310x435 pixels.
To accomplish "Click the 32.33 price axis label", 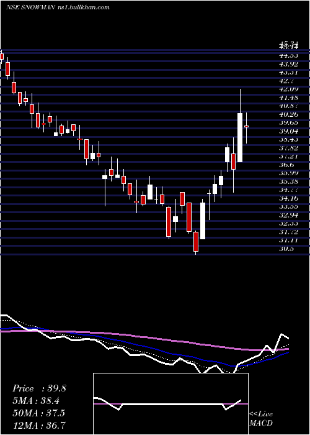I will click(288, 223).
